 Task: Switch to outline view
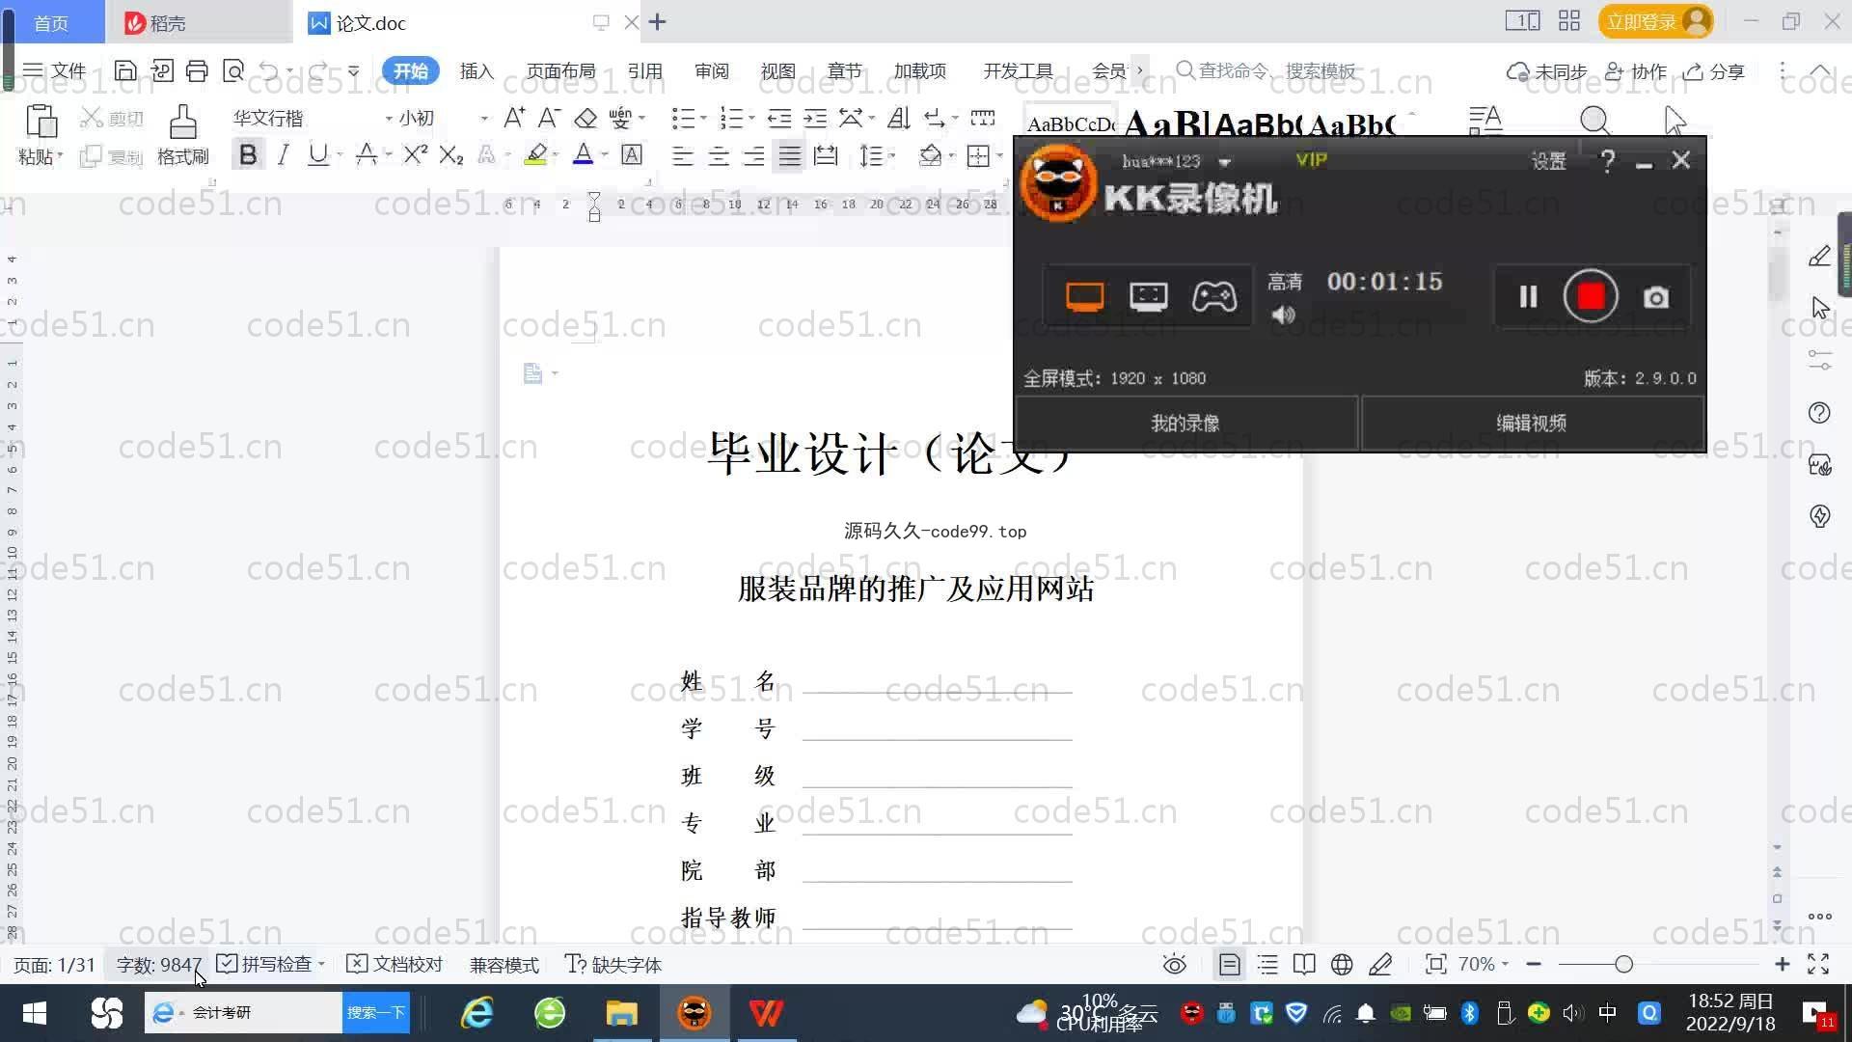click(1267, 964)
